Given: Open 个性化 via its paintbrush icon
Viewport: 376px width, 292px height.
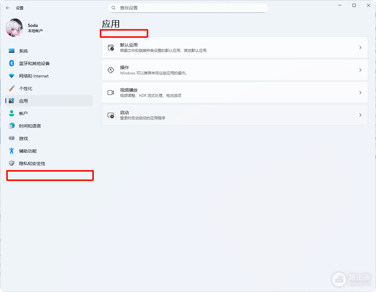Looking at the screenshot, I should coord(12,88).
